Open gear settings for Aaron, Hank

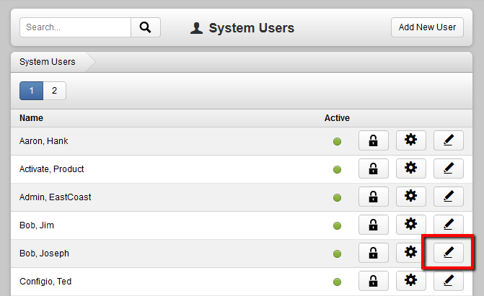click(x=411, y=140)
